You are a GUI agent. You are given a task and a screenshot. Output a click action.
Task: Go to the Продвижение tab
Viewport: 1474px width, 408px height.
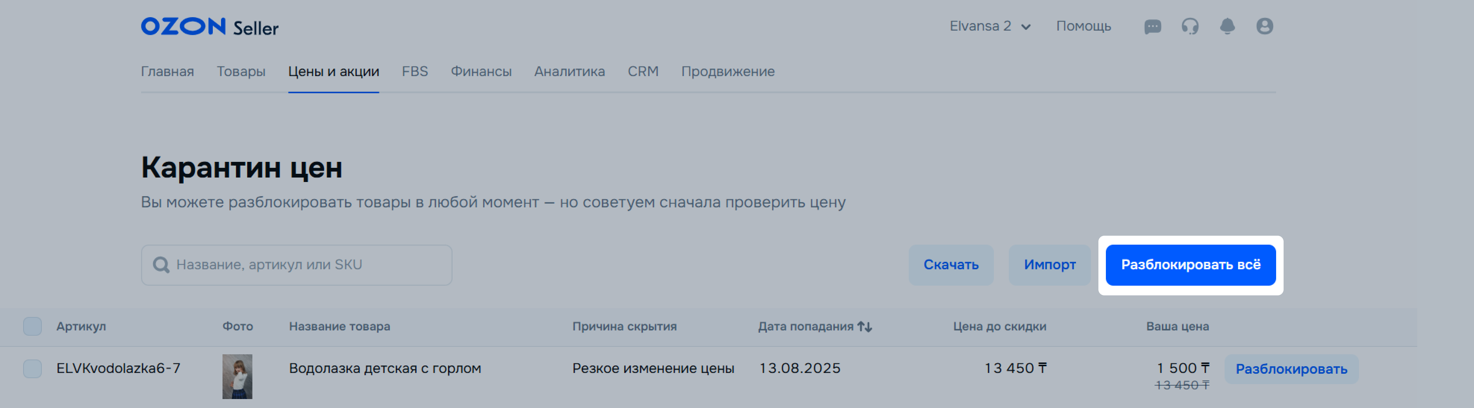[728, 72]
